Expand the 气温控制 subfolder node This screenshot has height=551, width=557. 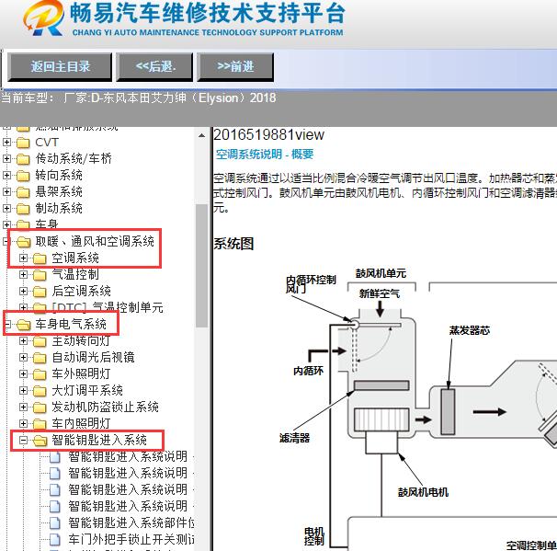[24, 274]
